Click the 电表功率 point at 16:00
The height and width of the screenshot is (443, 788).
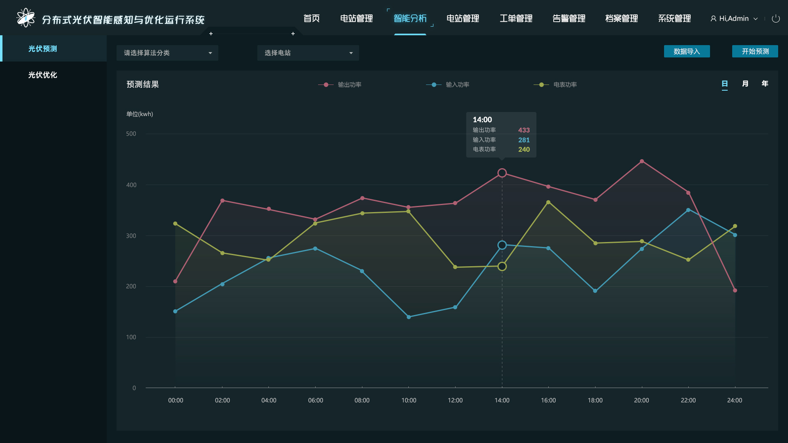pos(548,203)
